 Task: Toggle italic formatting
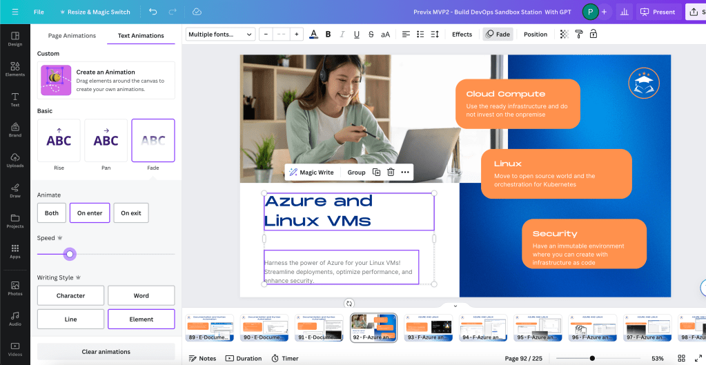point(342,34)
